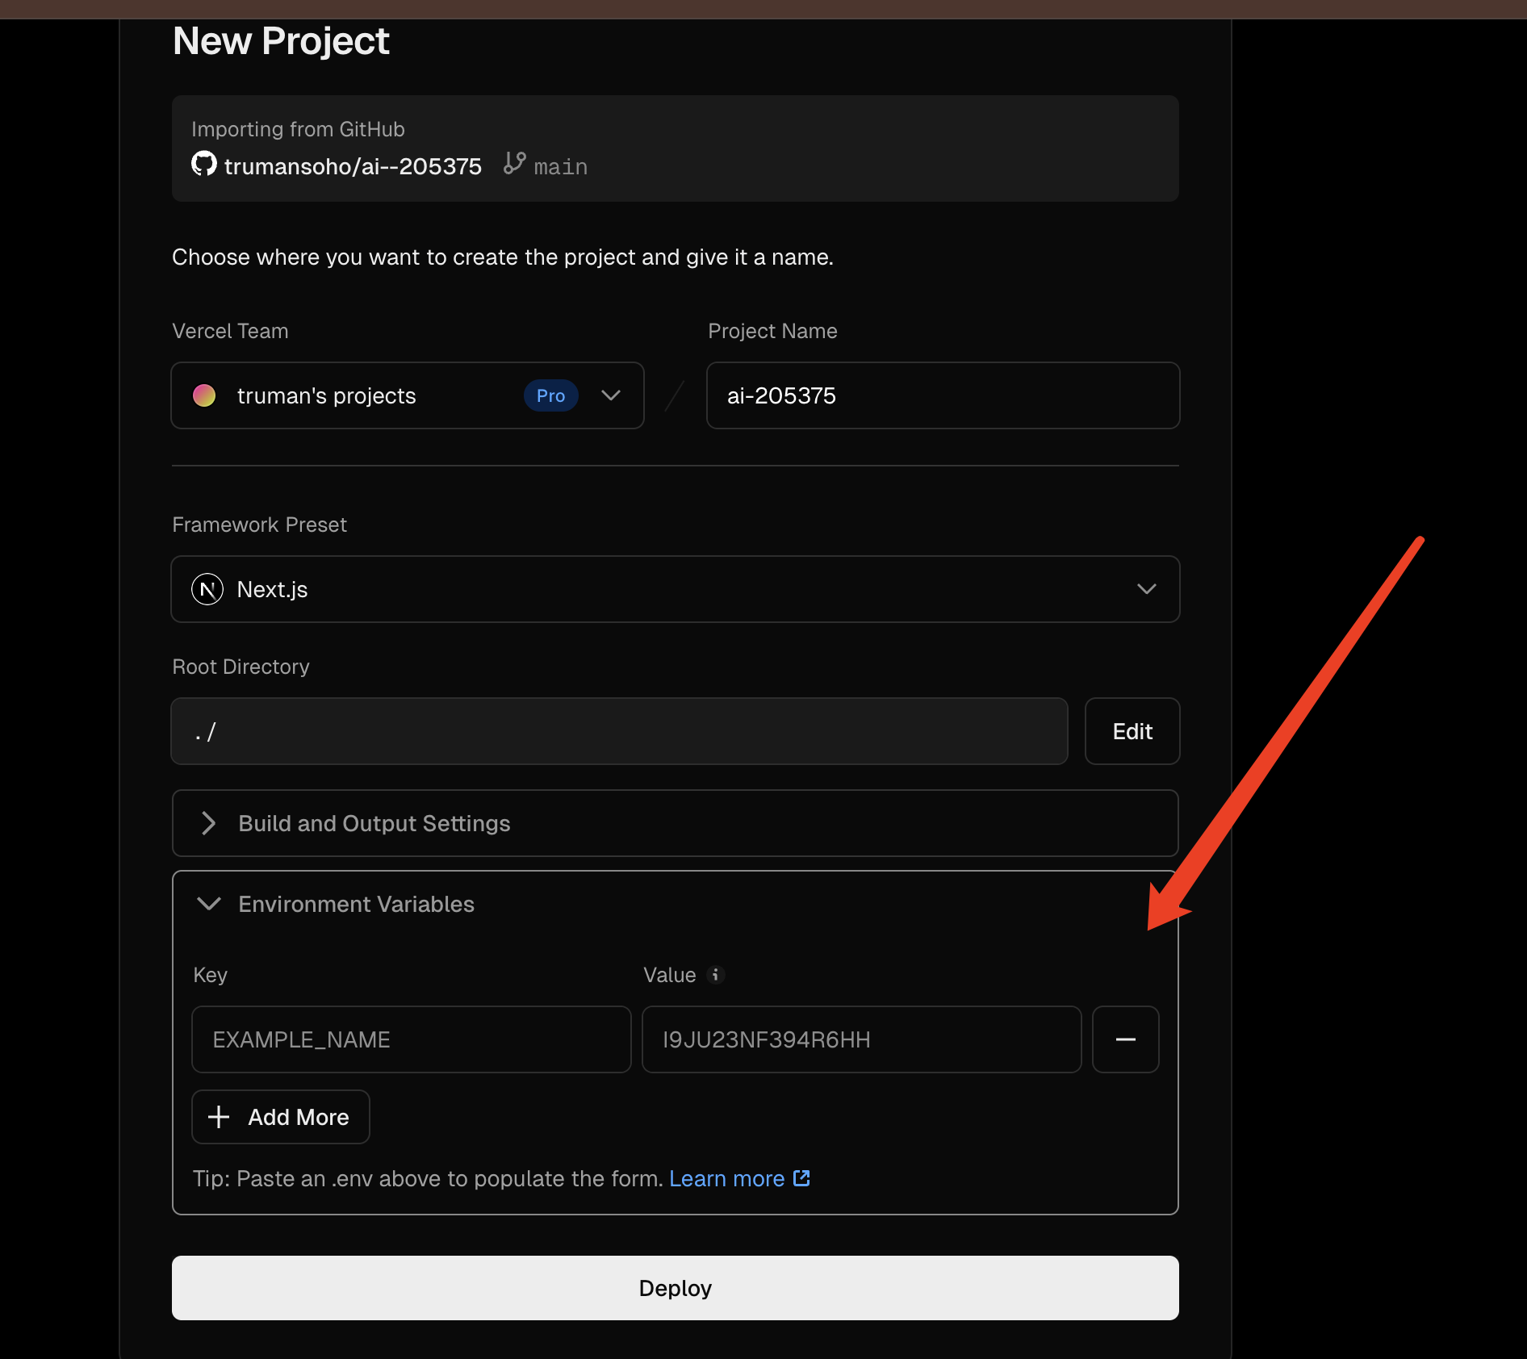Open the Vercel Team dropdown
Image resolution: width=1527 pixels, height=1359 pixels.
point(408,395)
